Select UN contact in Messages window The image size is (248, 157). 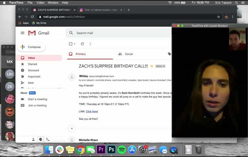(10, 74)
